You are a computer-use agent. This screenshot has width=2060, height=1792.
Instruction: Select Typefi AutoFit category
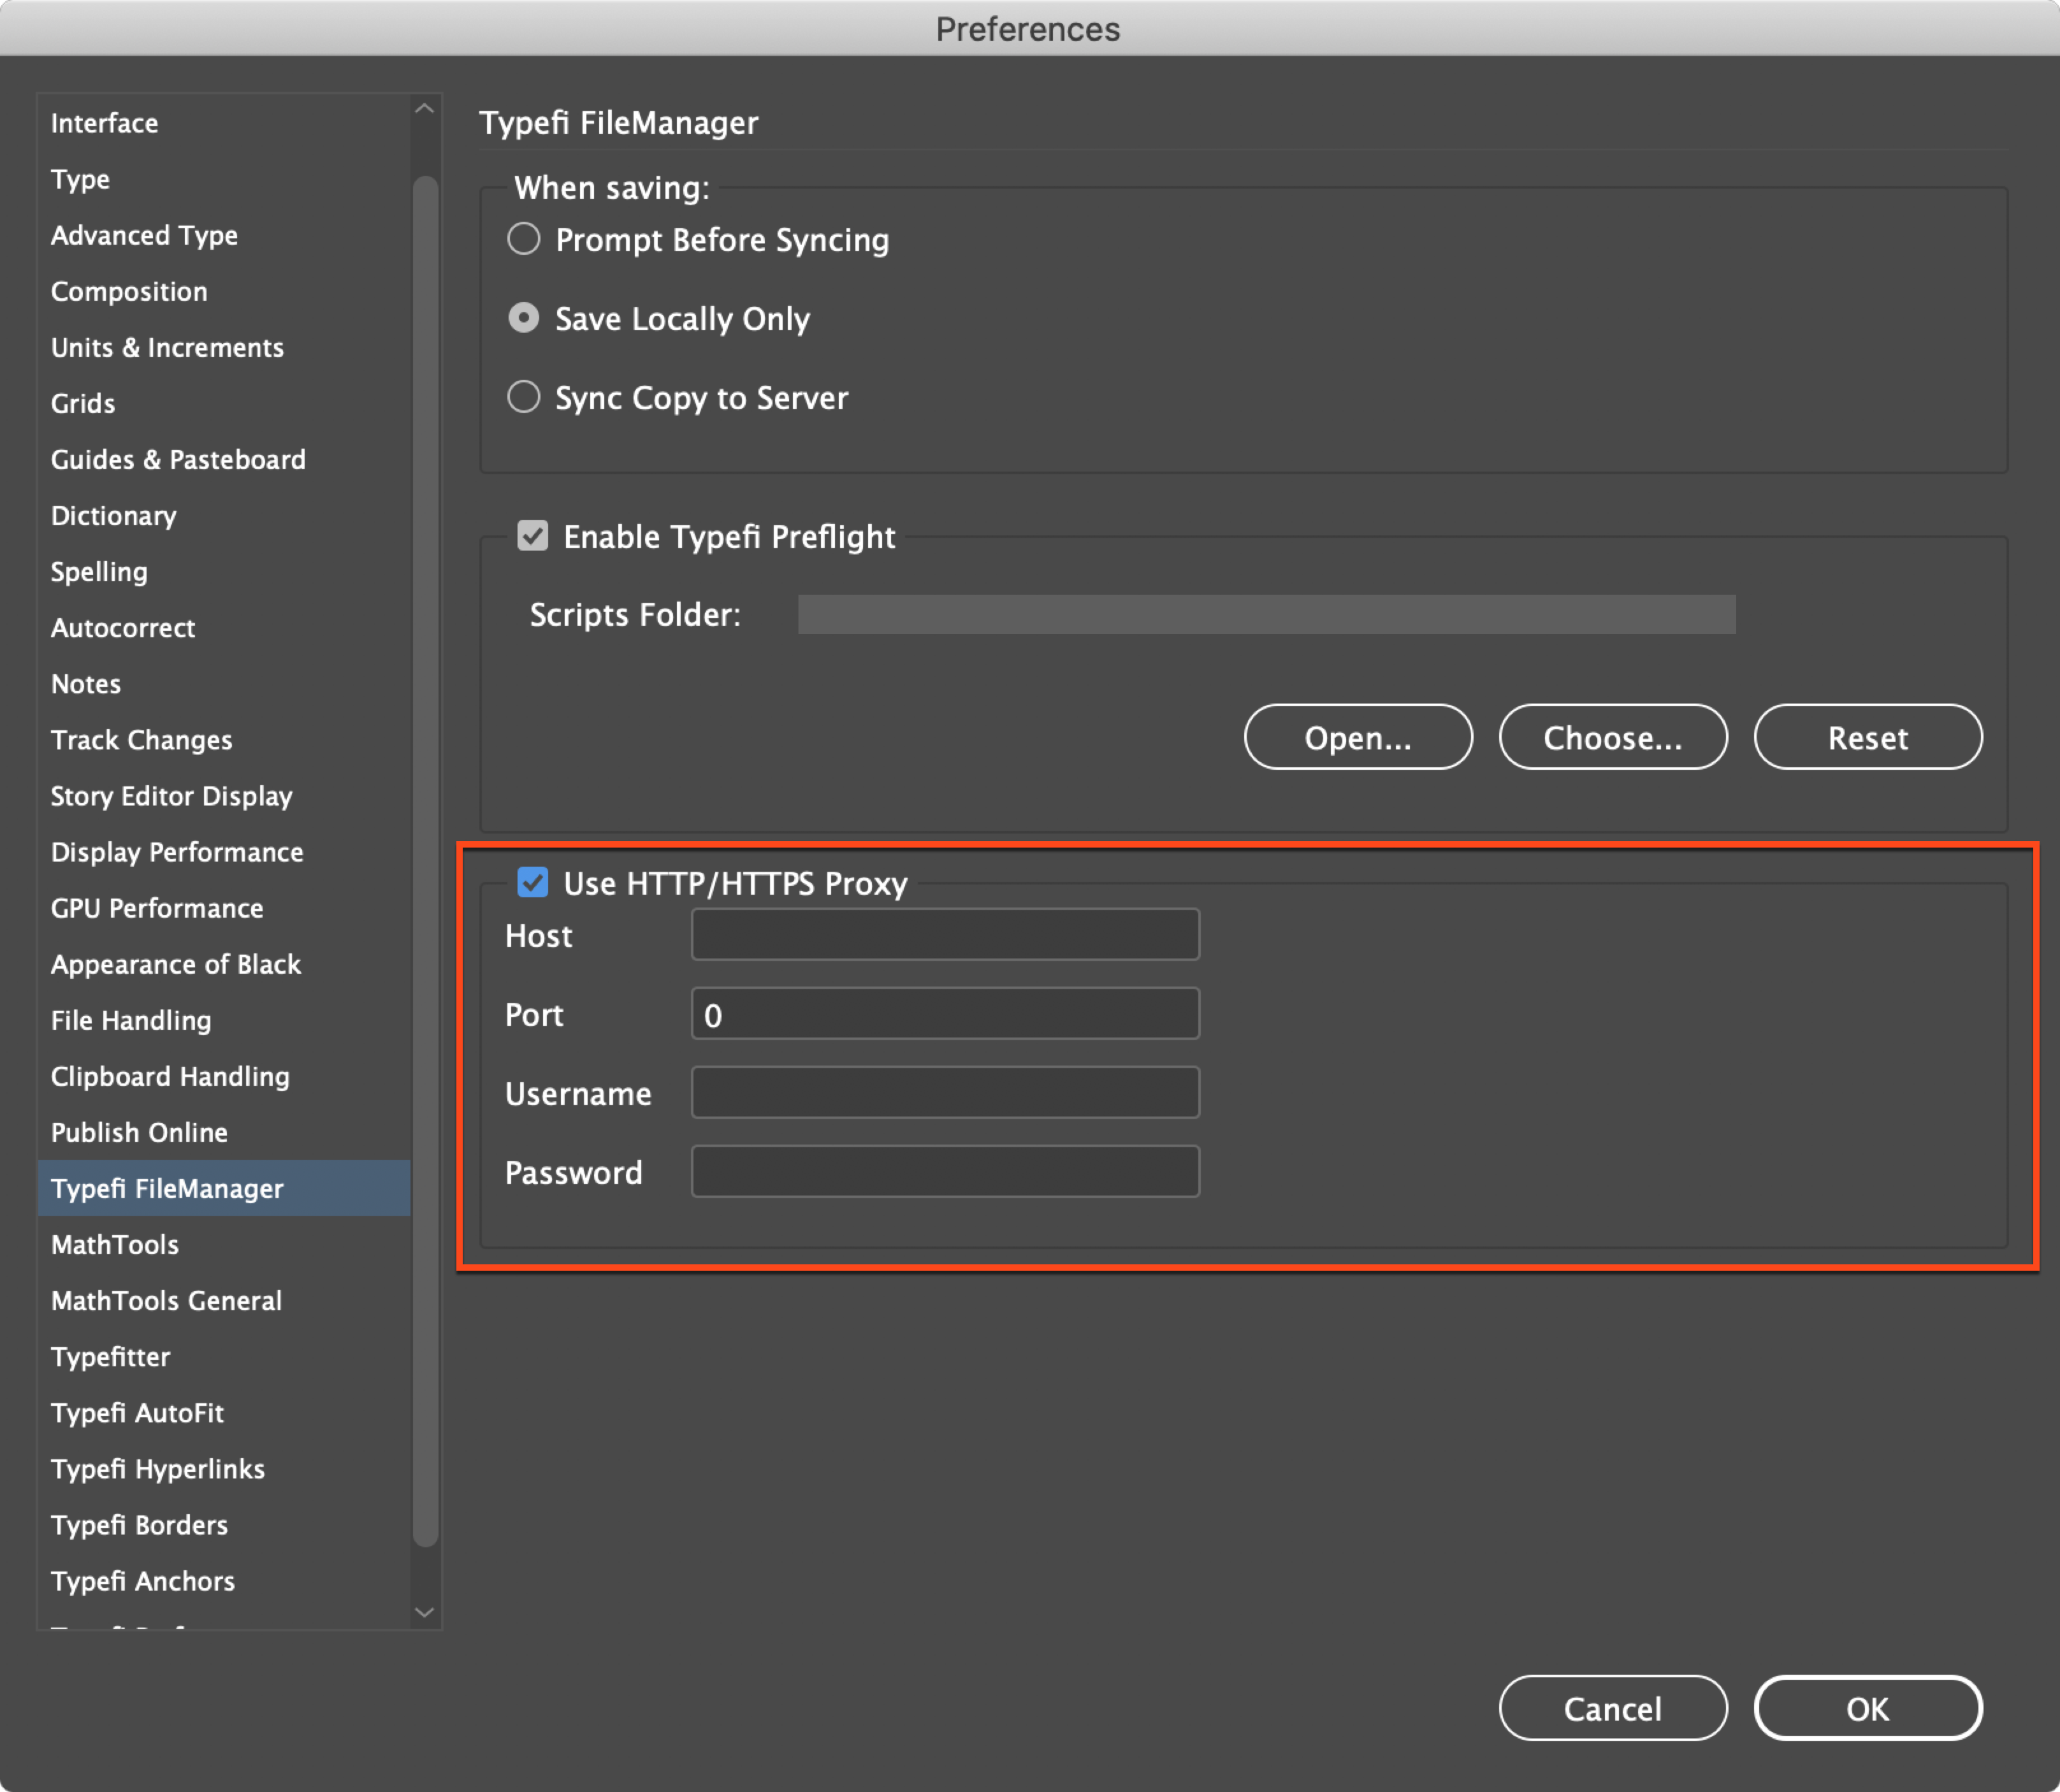pos(224,1412)
